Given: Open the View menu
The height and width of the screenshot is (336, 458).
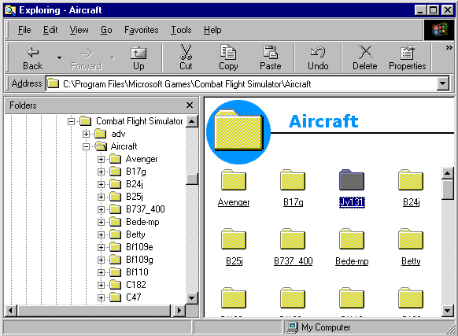Looking at the screenshot, I should tap(79, 30).
